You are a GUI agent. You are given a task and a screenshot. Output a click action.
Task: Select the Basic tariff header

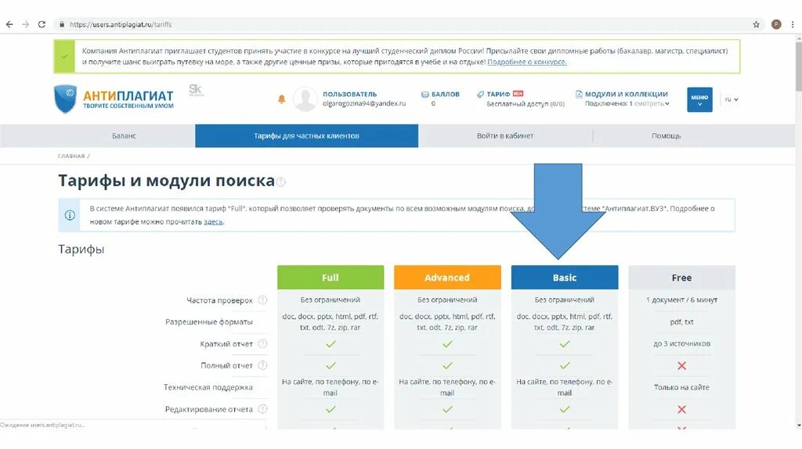[565, 278]
